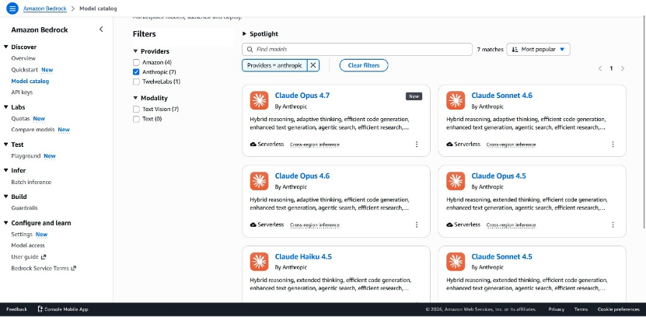This screenshot has width=646, height=317.
Task: Click the Serverless cloud icon on Claude Opus 4.7
Action: (x=253, y=145)
